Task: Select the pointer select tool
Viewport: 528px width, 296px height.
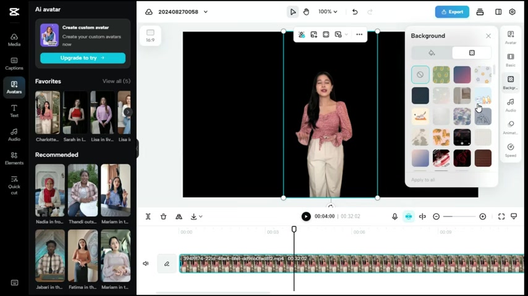Action: click(x=292, y=12)
